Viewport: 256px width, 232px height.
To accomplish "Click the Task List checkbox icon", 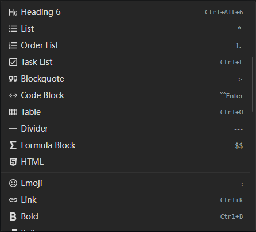I will click(x=13, y=62).
